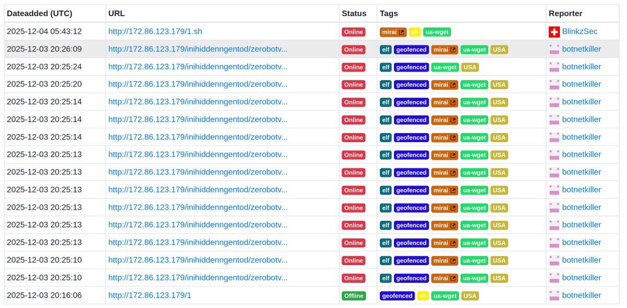Select the elf tag in 20:26:09 row
The image size is (627, 308).
386,50
